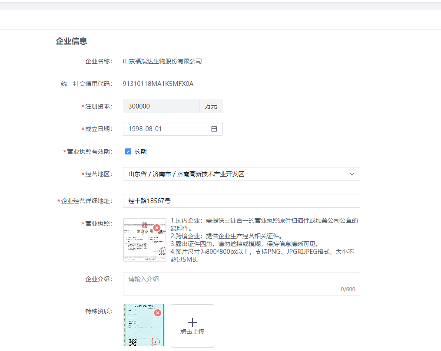The width and height of the screenshot is (441, 351).
Task: Expand the 经营地区 dropdown arrow
Action: [352, 174]
